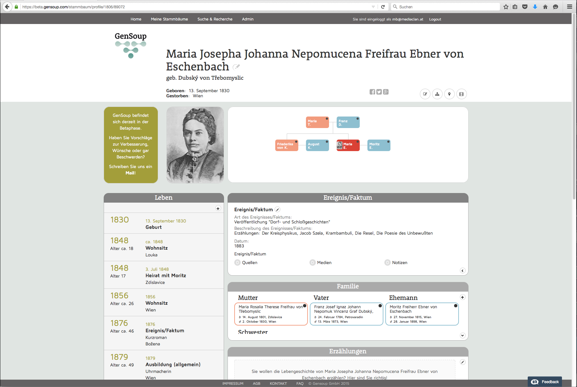The height and width of the screenshot is (387, 577).
Task: Edit the Erzählungen section pencil icon
Action: [x=462, y=362]
